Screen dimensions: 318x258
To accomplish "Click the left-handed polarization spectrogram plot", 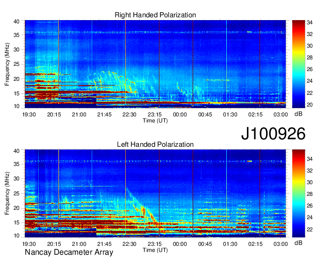I will 155,193.
